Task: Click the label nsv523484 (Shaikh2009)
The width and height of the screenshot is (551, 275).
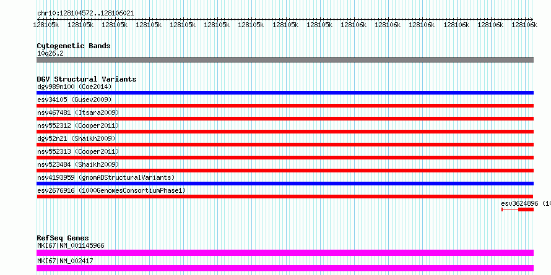Action: [x=78, y=164]
